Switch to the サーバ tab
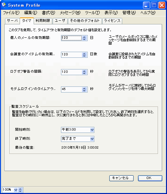Image resolution: width=167 pixels, height=194 pixels. (12, 21)
